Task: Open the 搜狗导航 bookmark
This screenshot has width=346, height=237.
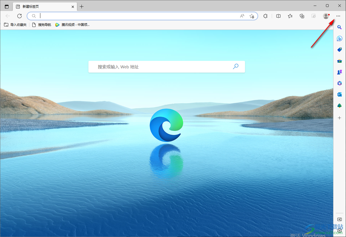Action: pyautogui.click(x=41, y=25)
